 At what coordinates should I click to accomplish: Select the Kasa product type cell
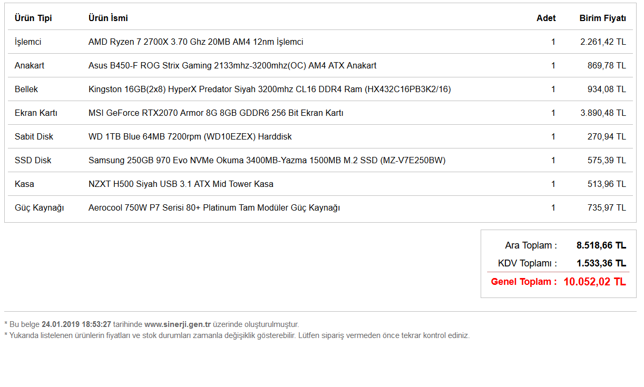(x=24, y=184)
